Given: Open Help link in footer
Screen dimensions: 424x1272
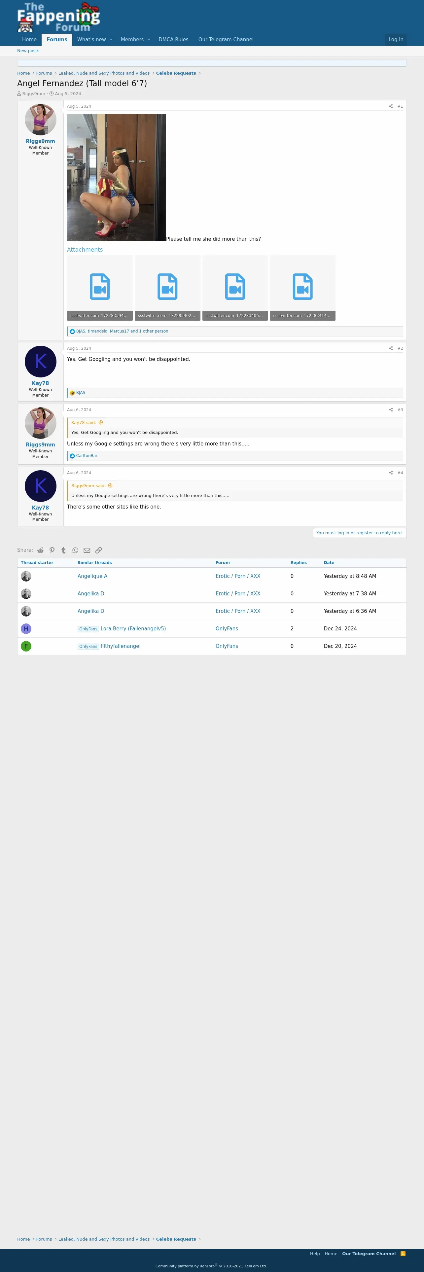Looking at the screenshot, I should [x=315, y=1254].
